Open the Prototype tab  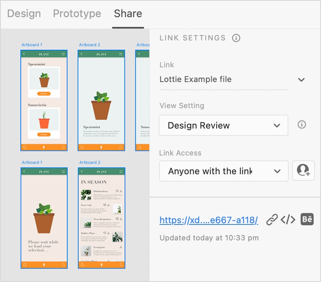click(77, 14)
